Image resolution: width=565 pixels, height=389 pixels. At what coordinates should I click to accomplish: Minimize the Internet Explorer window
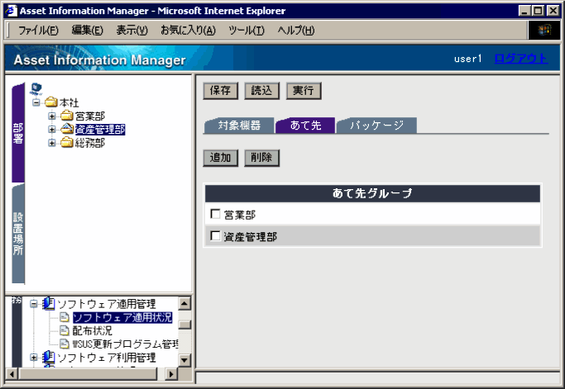(x=524, y=11)
